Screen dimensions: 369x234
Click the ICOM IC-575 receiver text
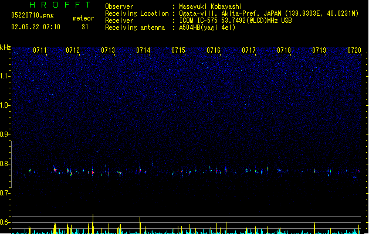(x=236, y=20)
